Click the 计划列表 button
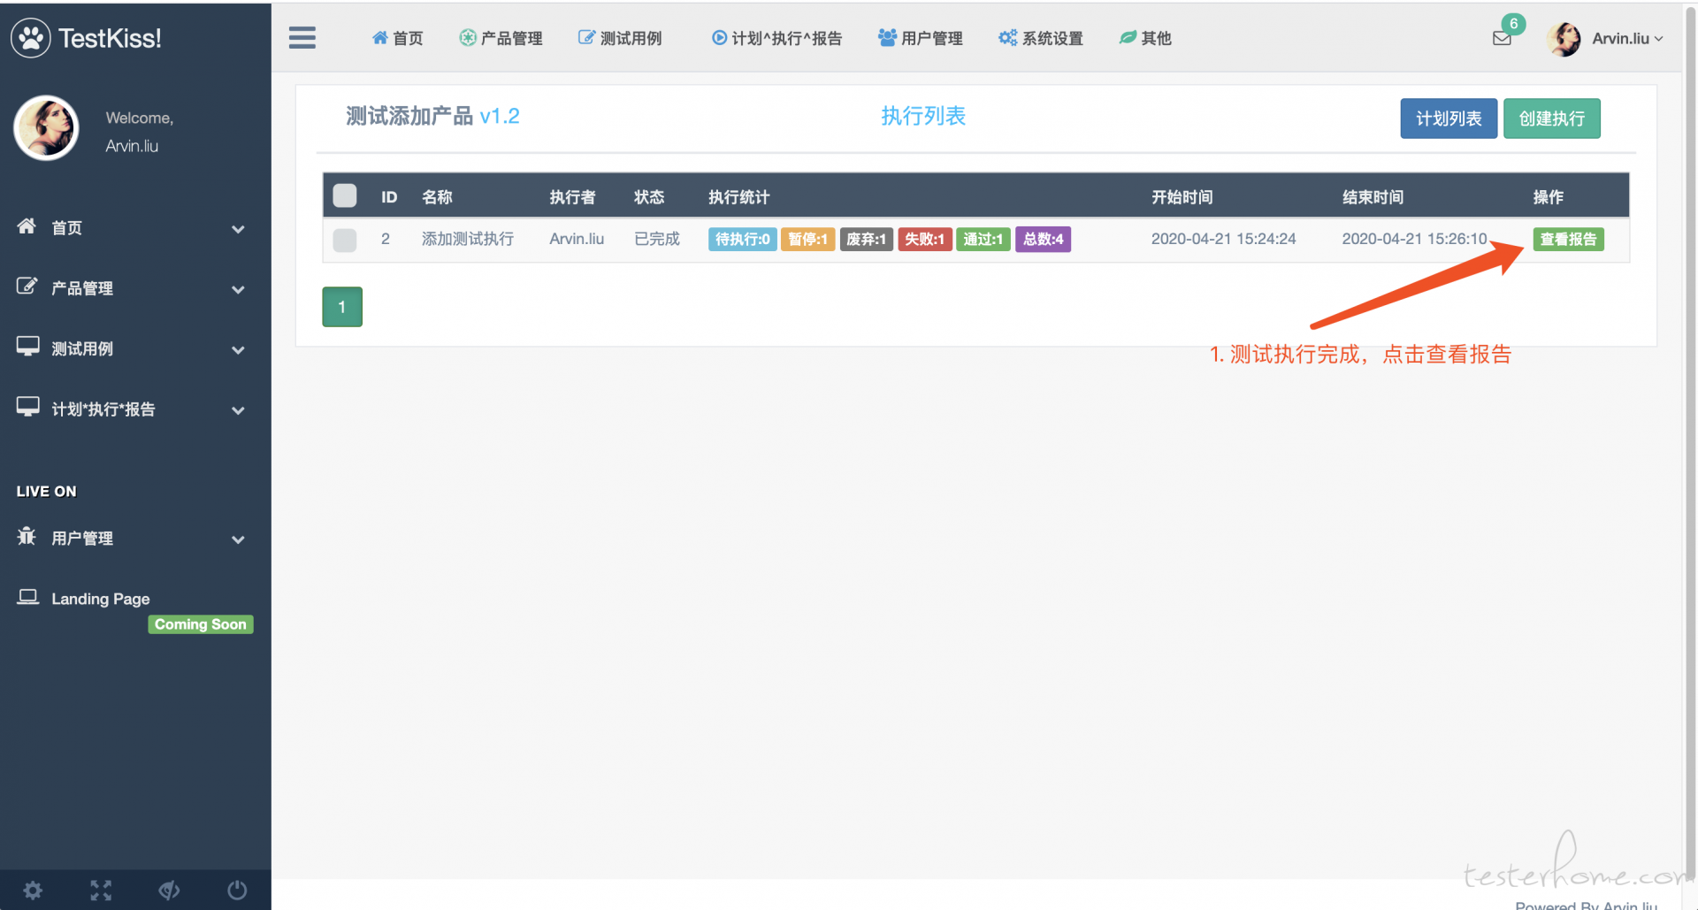 1449,119
